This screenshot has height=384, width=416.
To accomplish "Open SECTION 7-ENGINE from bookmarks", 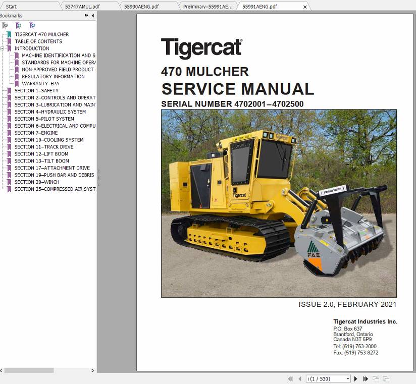I will (x=35, y=133).
